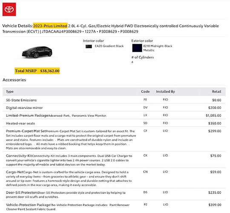The width and height of the screenshot is (230, 213).
Task: Click the Code column header
Action: (x=145, y=92)
